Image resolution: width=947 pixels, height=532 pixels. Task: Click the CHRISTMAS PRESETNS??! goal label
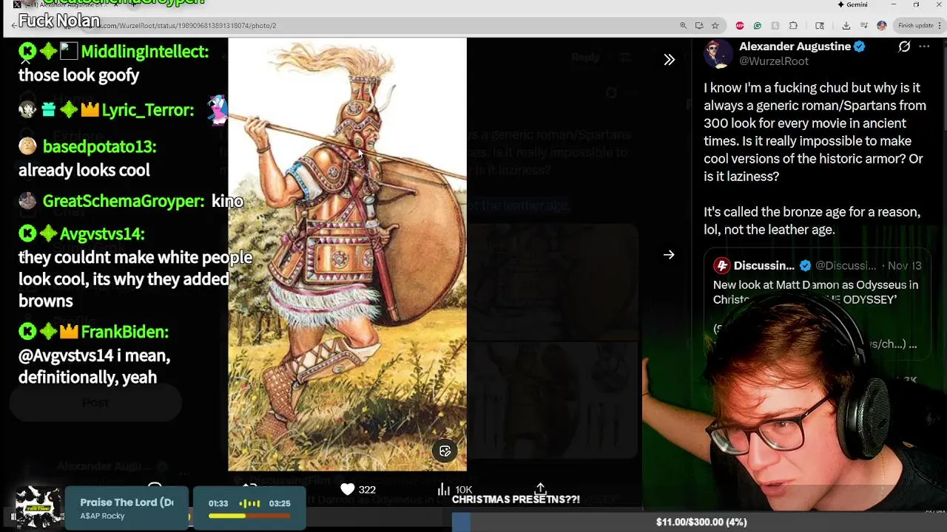point(516,500)
